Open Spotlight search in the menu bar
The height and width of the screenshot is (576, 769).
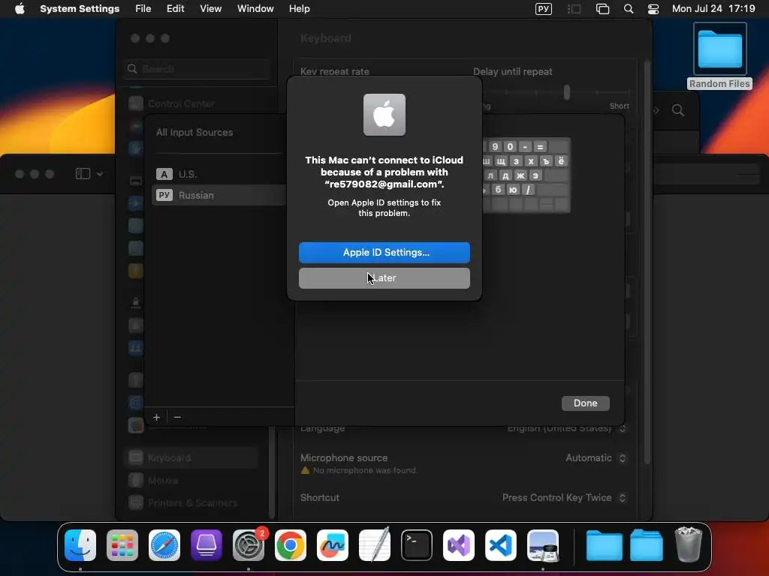coord(629,9)
